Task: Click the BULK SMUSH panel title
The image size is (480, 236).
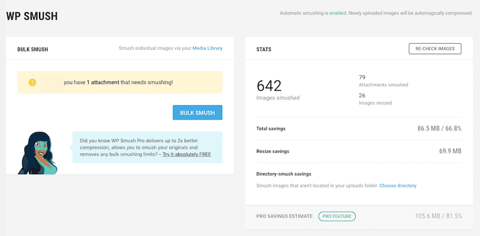Action: pos(32,49)
